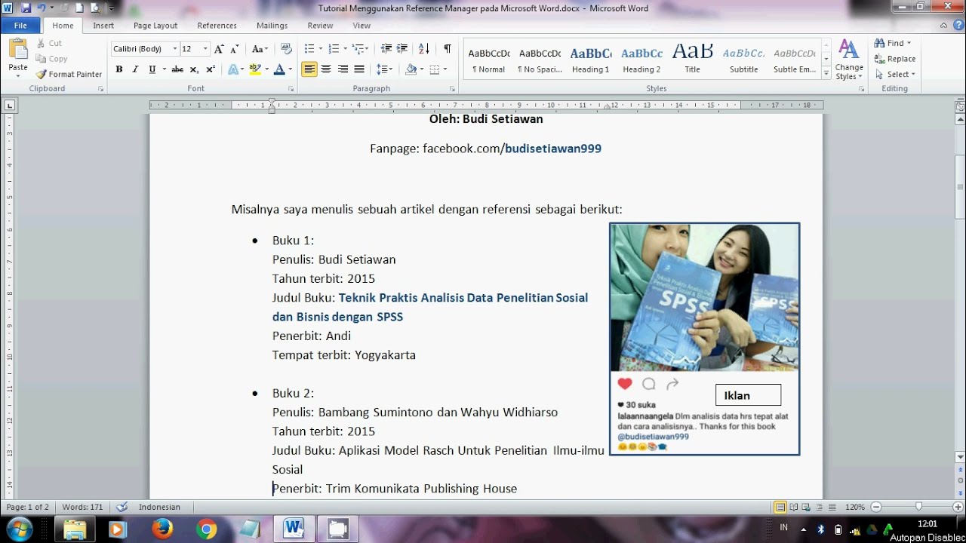Click the Cut command

click(x=49, y=44)
